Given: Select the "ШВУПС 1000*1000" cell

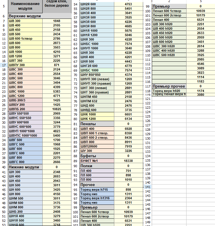Looking at the screenshot, I should point(25,135).
